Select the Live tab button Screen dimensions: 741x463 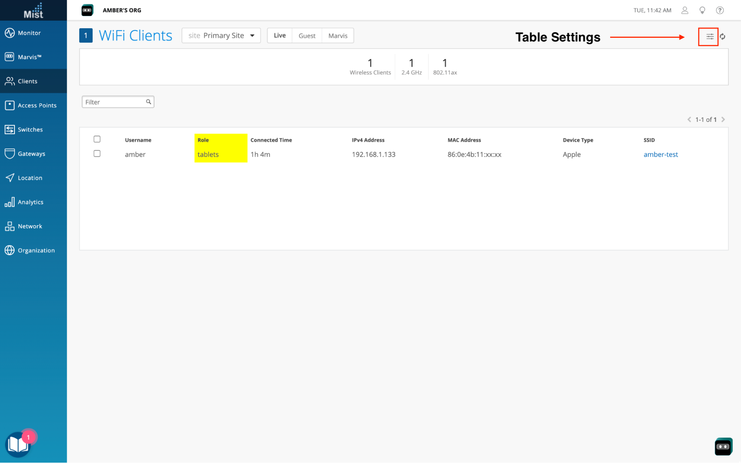click(279, 36)
